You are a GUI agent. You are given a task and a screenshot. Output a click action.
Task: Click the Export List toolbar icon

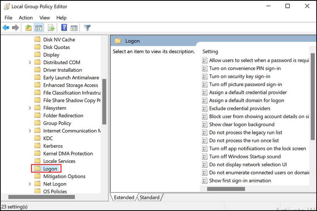(x=51, y=28)
